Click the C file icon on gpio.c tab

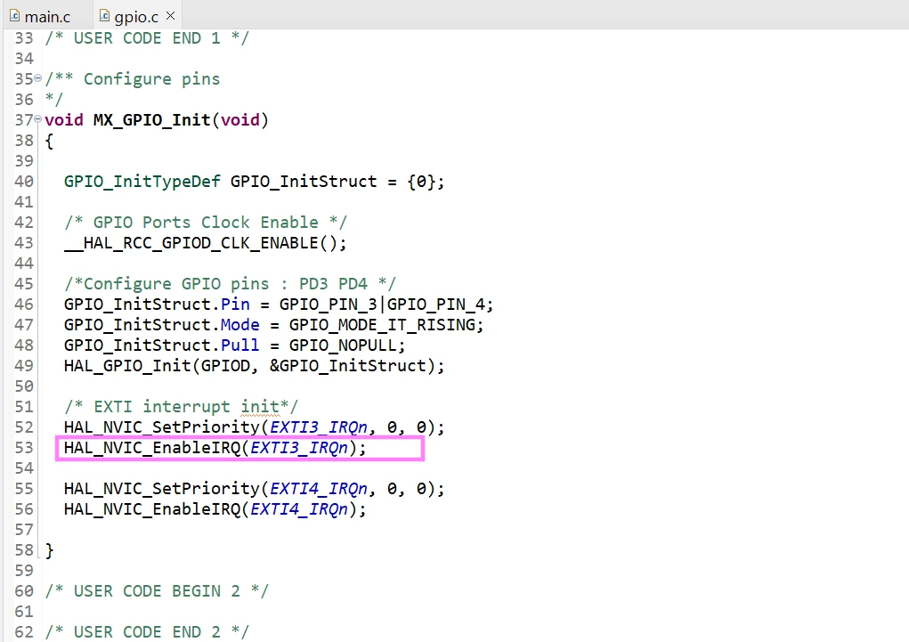[104, 16]
